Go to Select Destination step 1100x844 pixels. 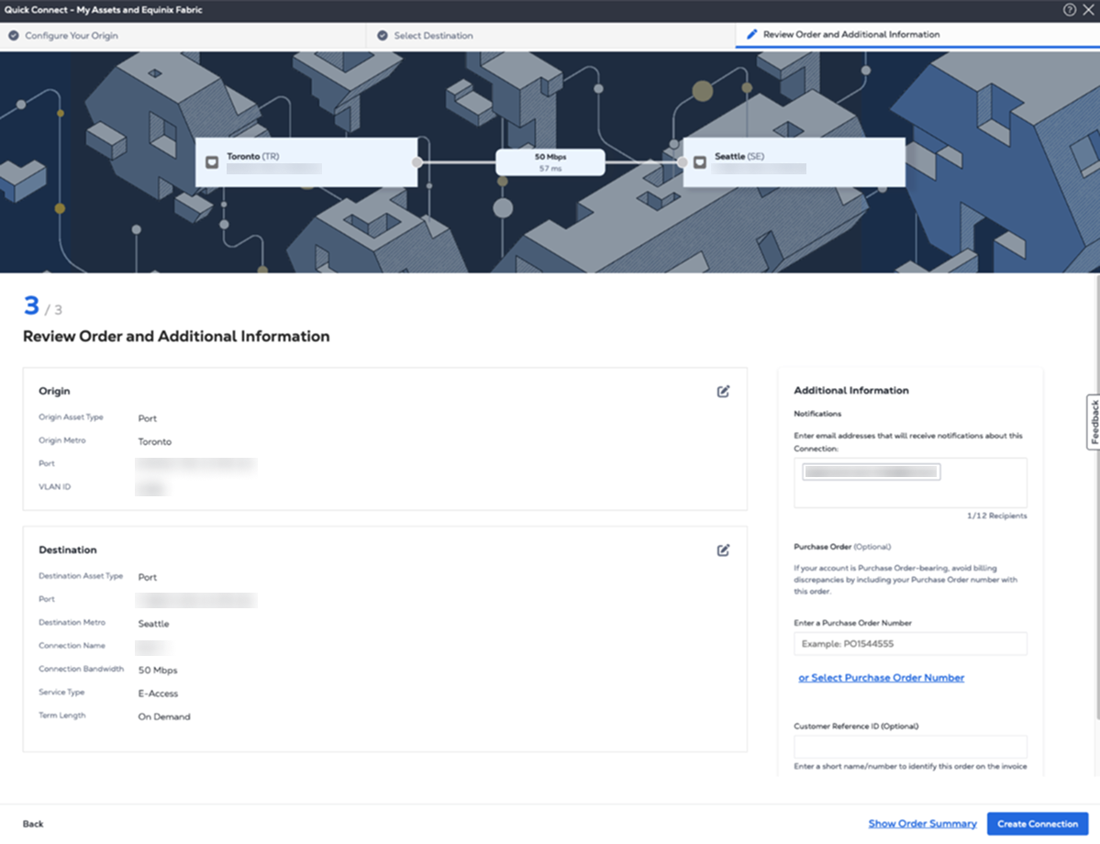(x=433, y=36)
